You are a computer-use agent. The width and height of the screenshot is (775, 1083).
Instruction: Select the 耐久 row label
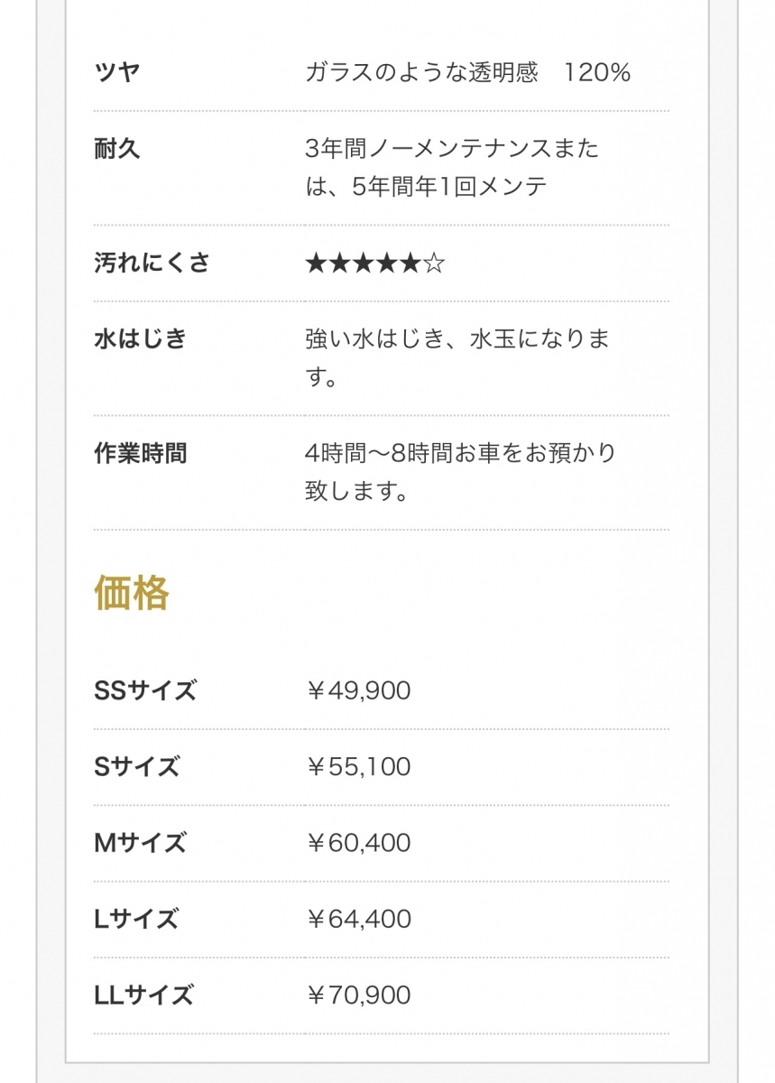117,149
